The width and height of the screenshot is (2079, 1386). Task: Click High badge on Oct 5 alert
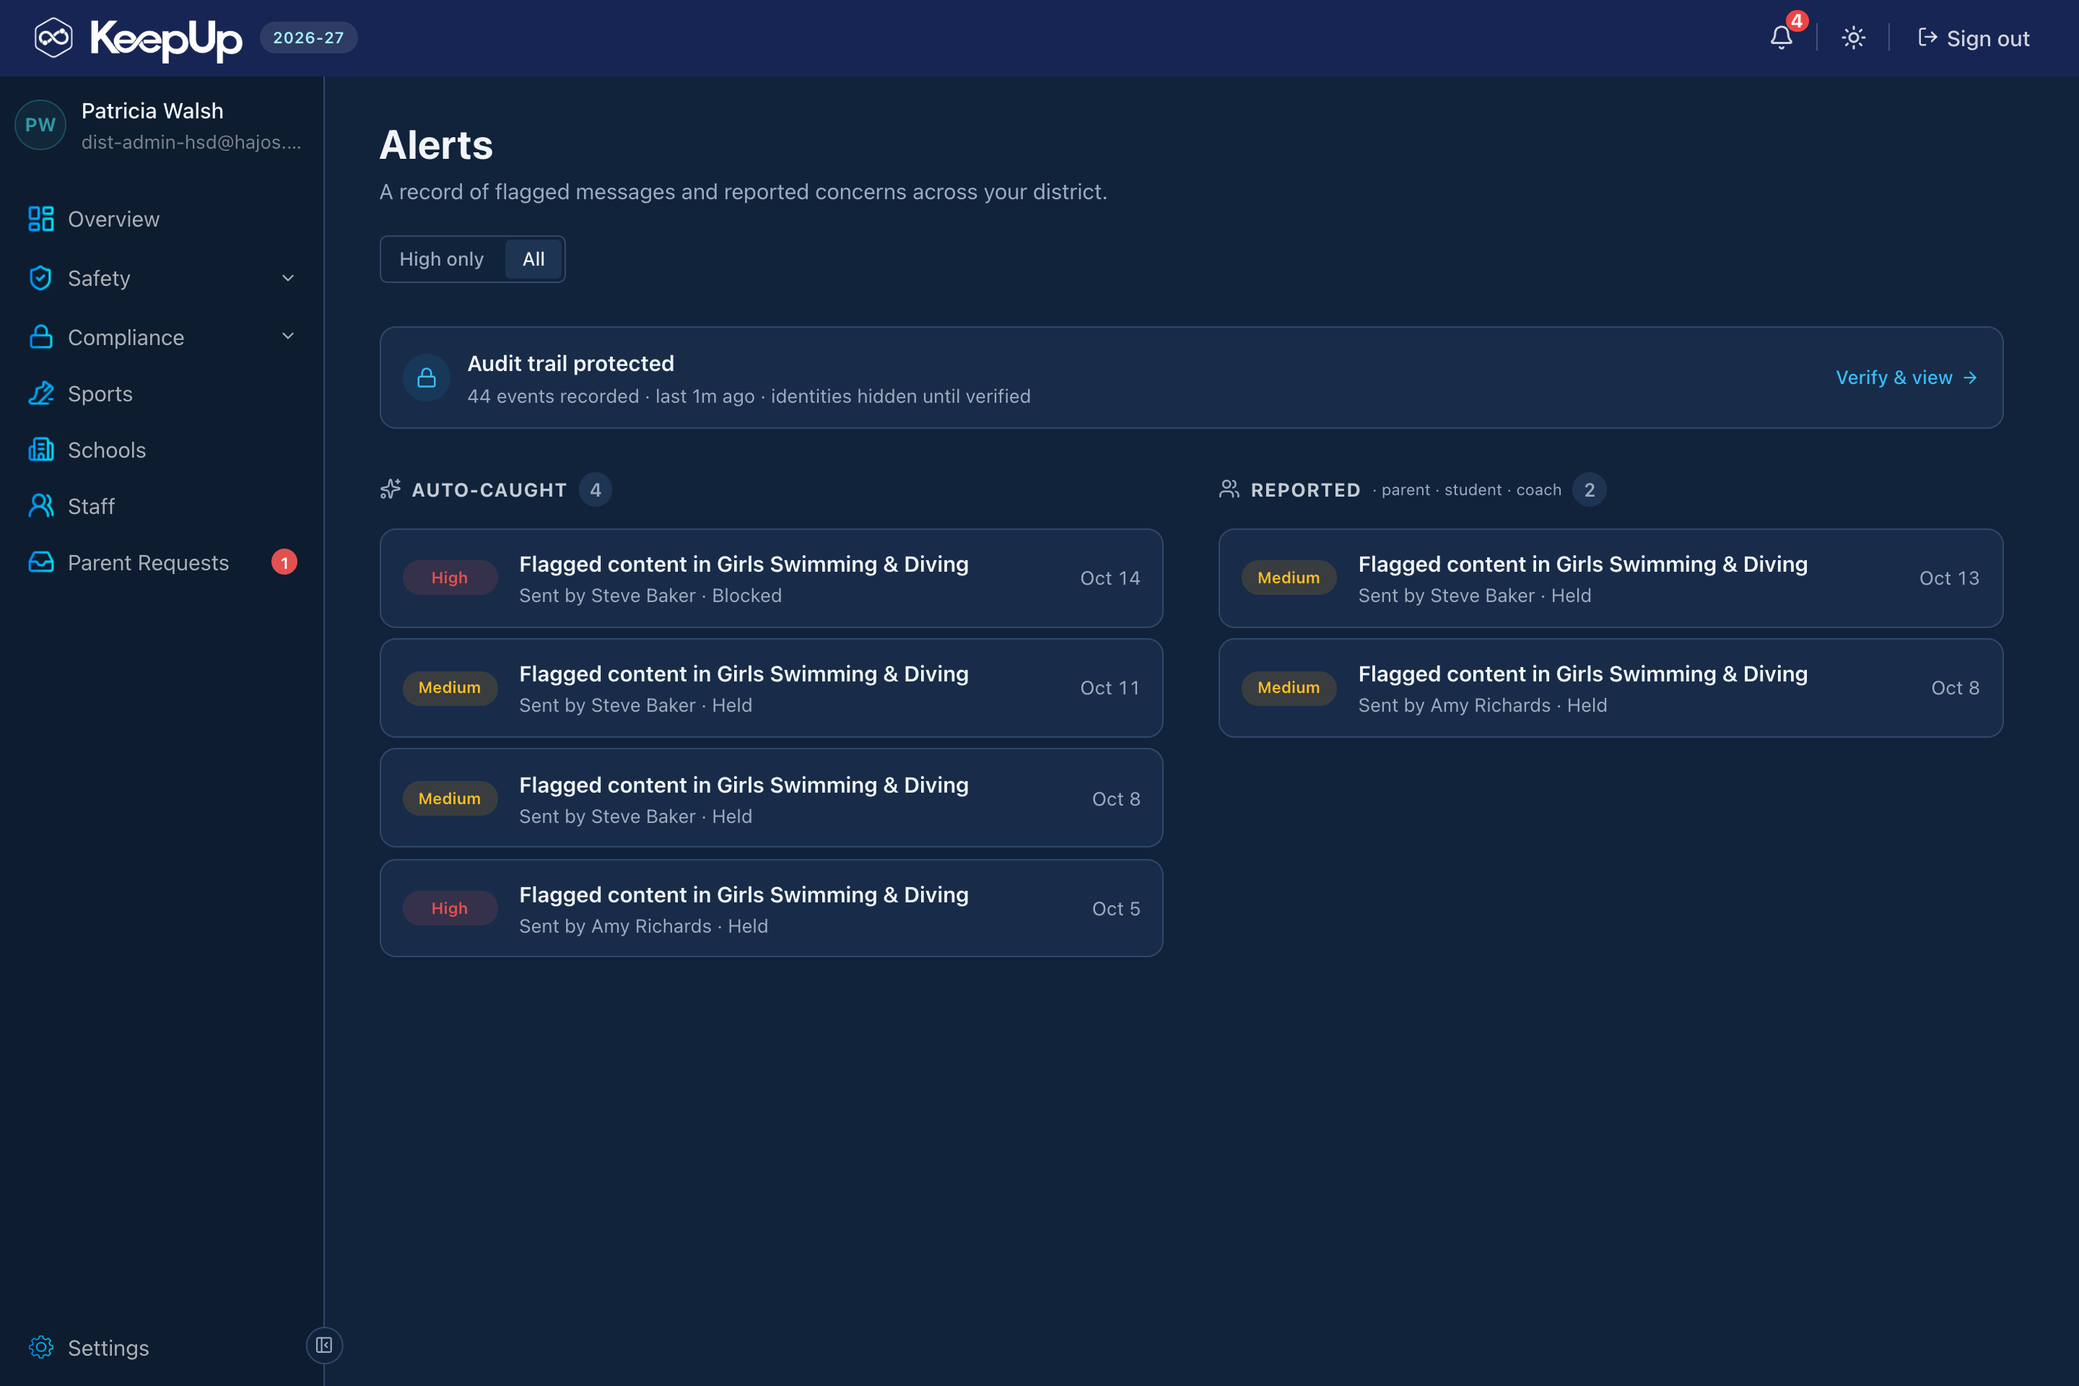tap(450, 908)
